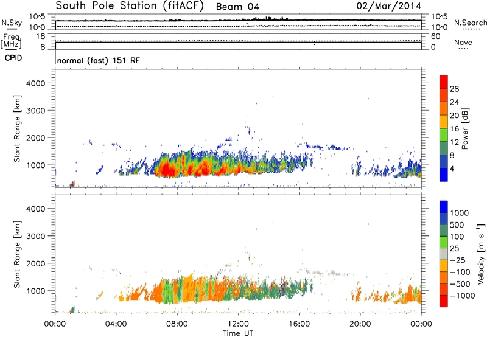Screen dimensions: 487x337
Task: Click the 'CPID' label
Action: tap(13, 58)
